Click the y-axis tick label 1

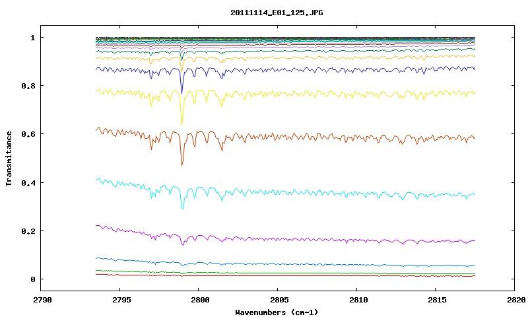tap(32, 38)
